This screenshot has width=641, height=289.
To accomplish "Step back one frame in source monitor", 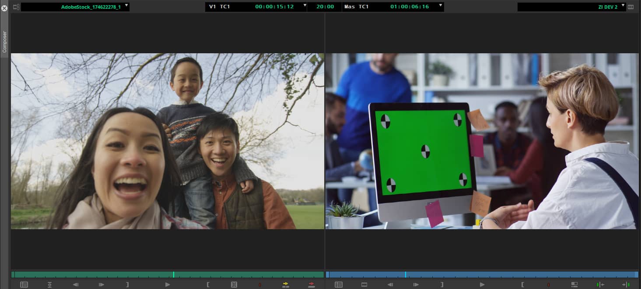I will coord(75,285).
